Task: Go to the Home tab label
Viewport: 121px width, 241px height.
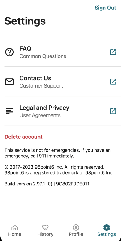Action: (15, 234)
